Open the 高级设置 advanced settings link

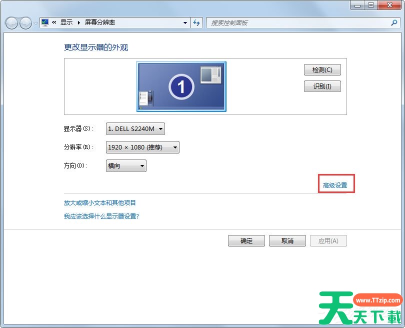tap(335, 185)
